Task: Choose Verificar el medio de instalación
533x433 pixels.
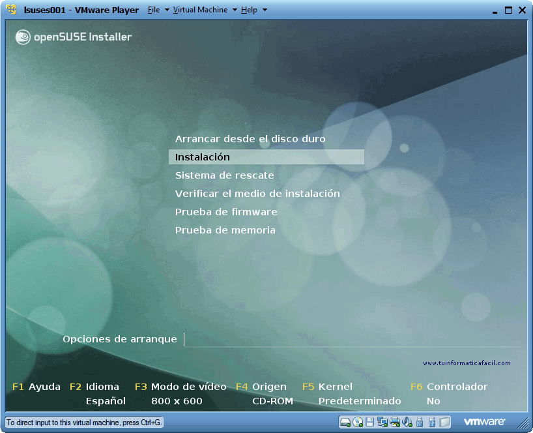Action: click(x=257, y=194)
